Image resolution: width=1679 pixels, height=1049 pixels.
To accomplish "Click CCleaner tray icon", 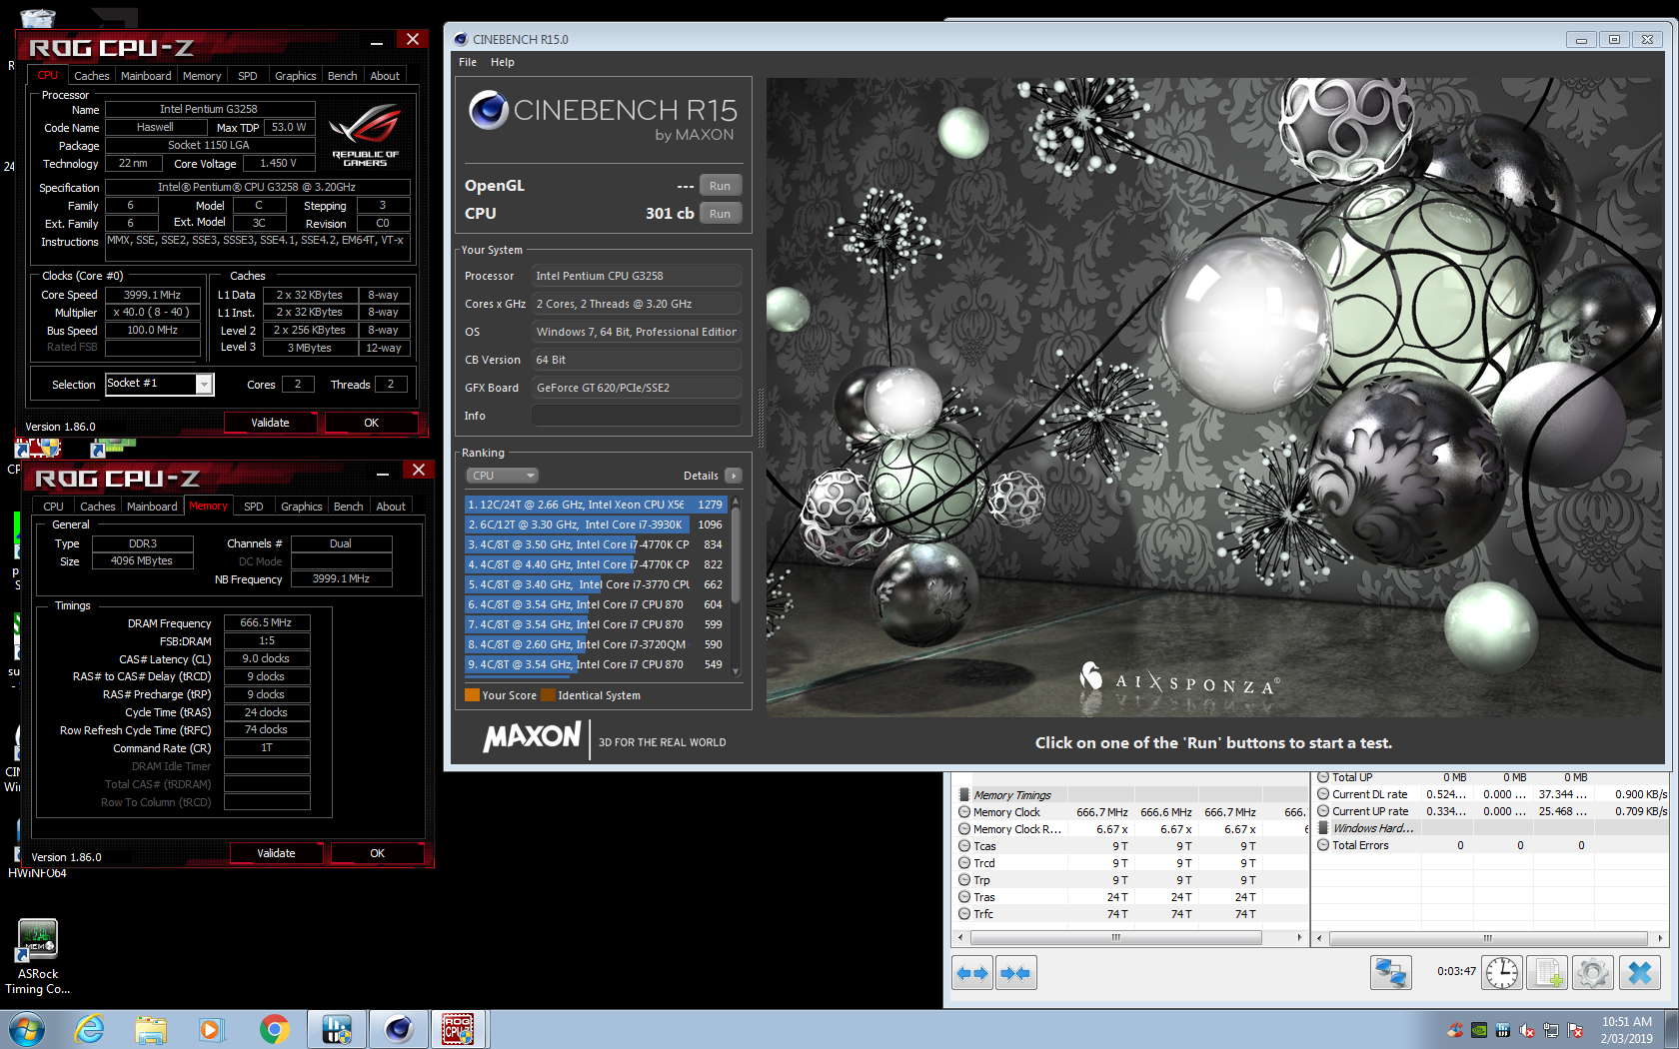I will tap(1455, 1030).
